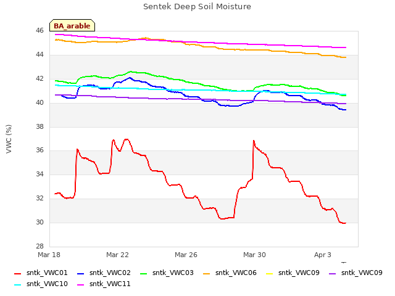Click the Apr 3 x-axis tick label

click(323, 255)
